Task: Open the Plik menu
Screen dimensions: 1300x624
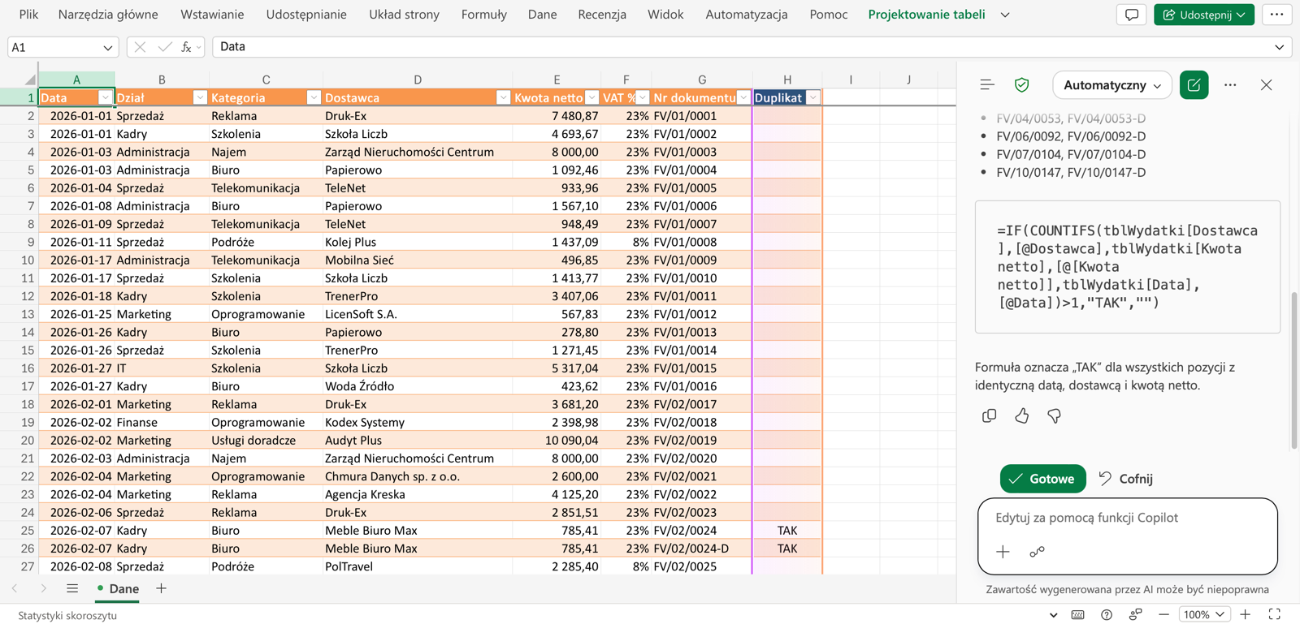Action: pyautogui.click(x=28, y=15)
